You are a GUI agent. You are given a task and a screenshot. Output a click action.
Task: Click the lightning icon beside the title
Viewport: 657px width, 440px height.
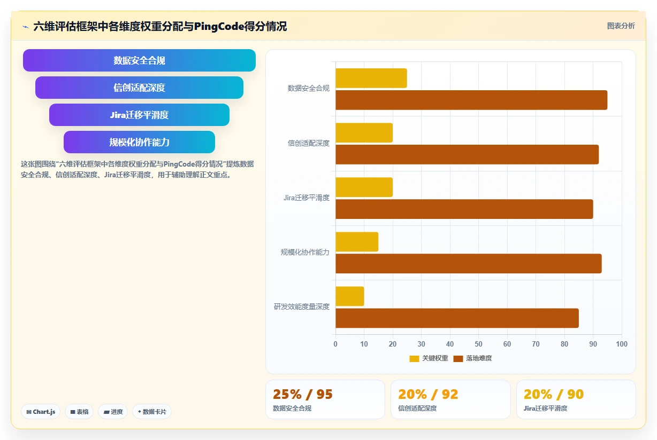(25, 26)
